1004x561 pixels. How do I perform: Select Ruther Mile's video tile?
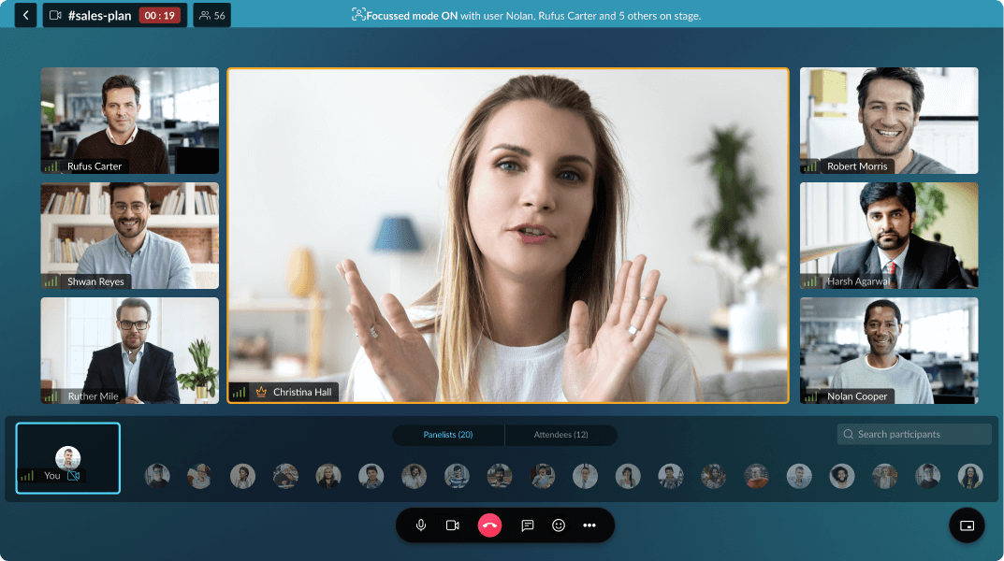click(129, 351)
